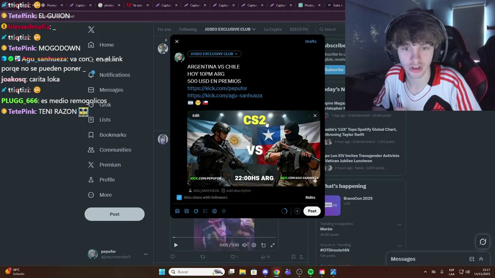Screen dimensions: 495x278
Task: Click the add media icon in composer
Action: coord(178,211)
